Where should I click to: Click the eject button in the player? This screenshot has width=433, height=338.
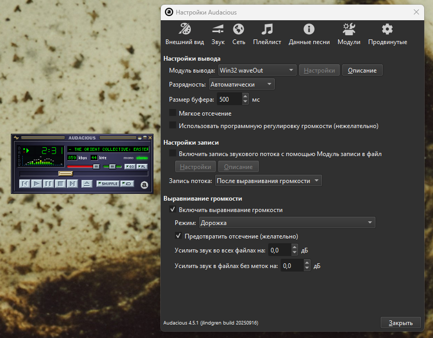click(87, 184)
